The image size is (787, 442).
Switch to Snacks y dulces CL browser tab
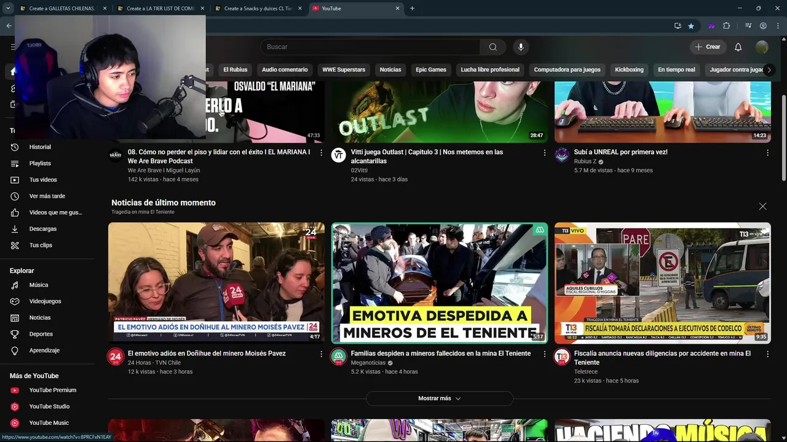point(257,9)
